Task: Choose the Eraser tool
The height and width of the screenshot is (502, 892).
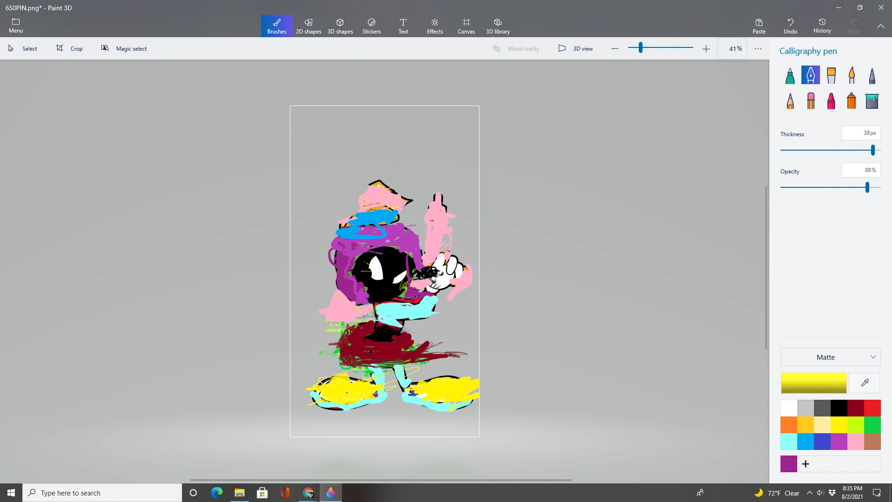Action: click(811, 101)
